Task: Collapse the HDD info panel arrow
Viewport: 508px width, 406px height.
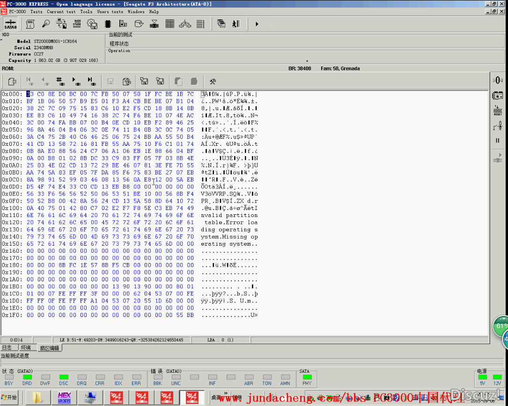Action: point(1,40)
